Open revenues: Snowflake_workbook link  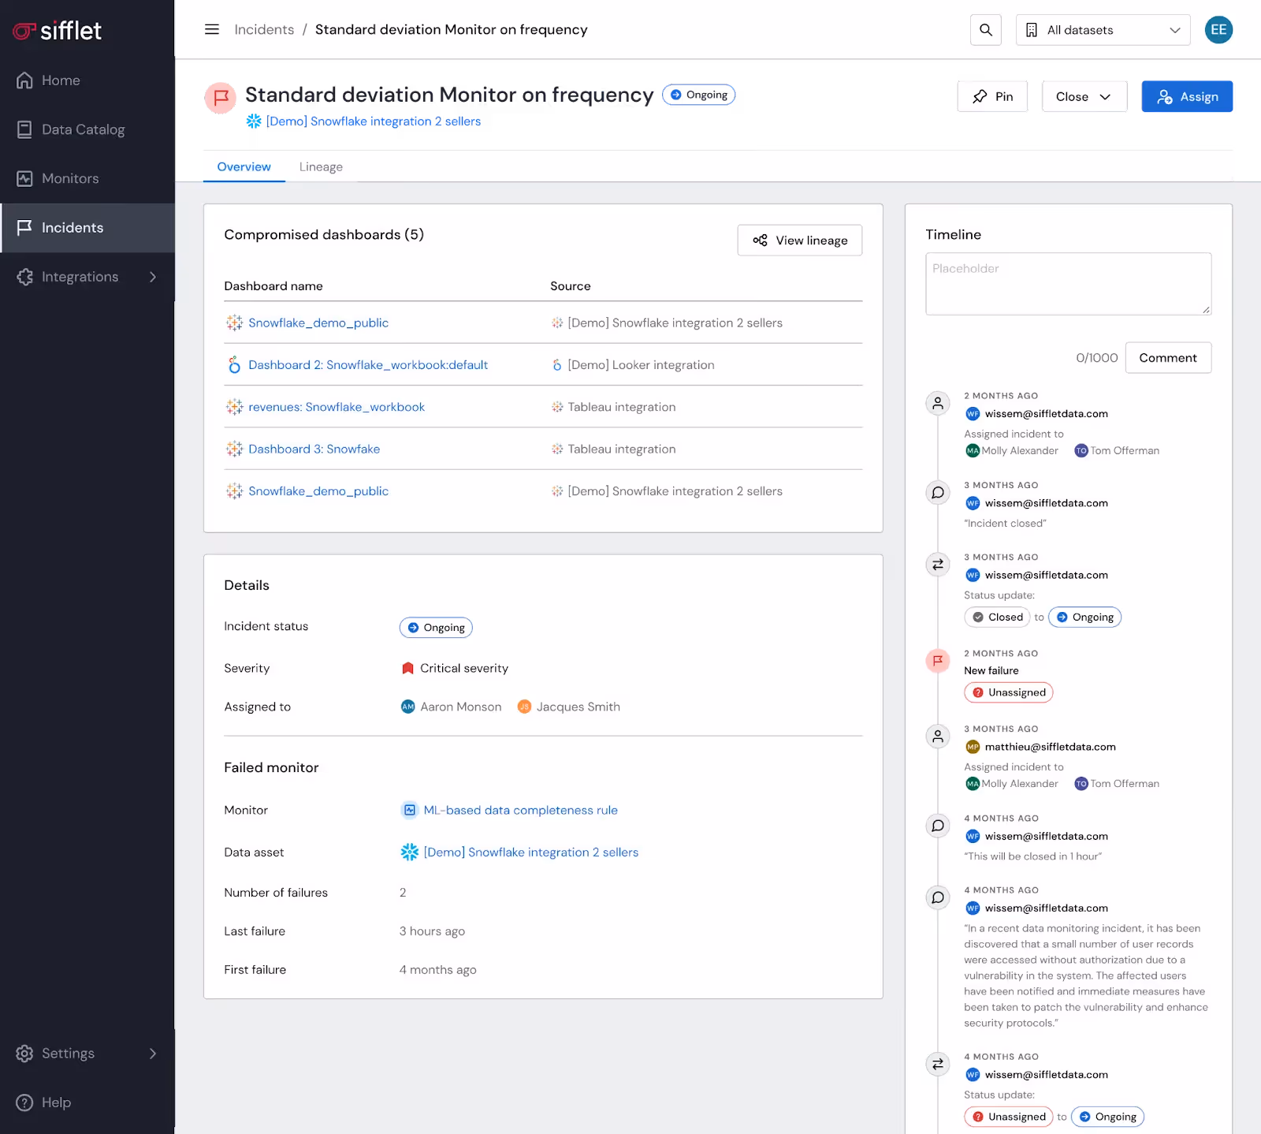click(x=337, y=407)
